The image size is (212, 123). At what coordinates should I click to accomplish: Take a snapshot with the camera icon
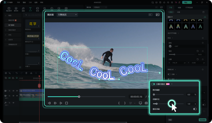tap(146, 103)
